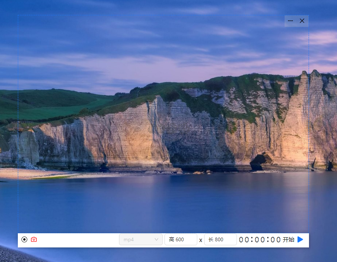Start recording with the blue play triangle
The image size is (337, 262).
pos(300,239)
